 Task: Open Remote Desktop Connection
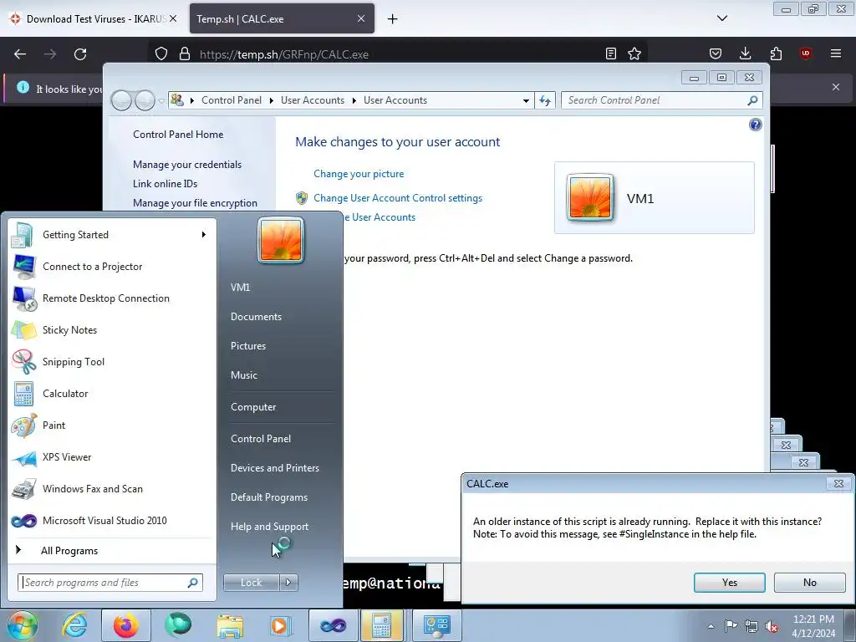click(x=112, y=298)
